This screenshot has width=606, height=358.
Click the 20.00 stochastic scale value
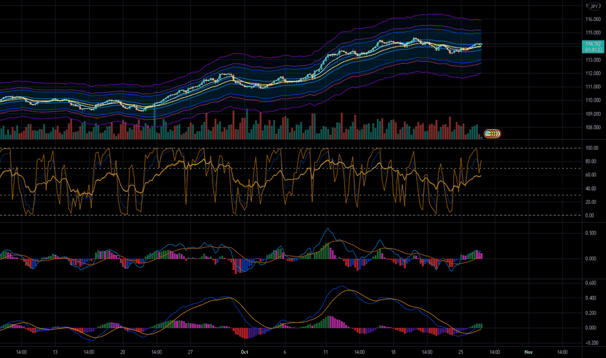[591, 202]
